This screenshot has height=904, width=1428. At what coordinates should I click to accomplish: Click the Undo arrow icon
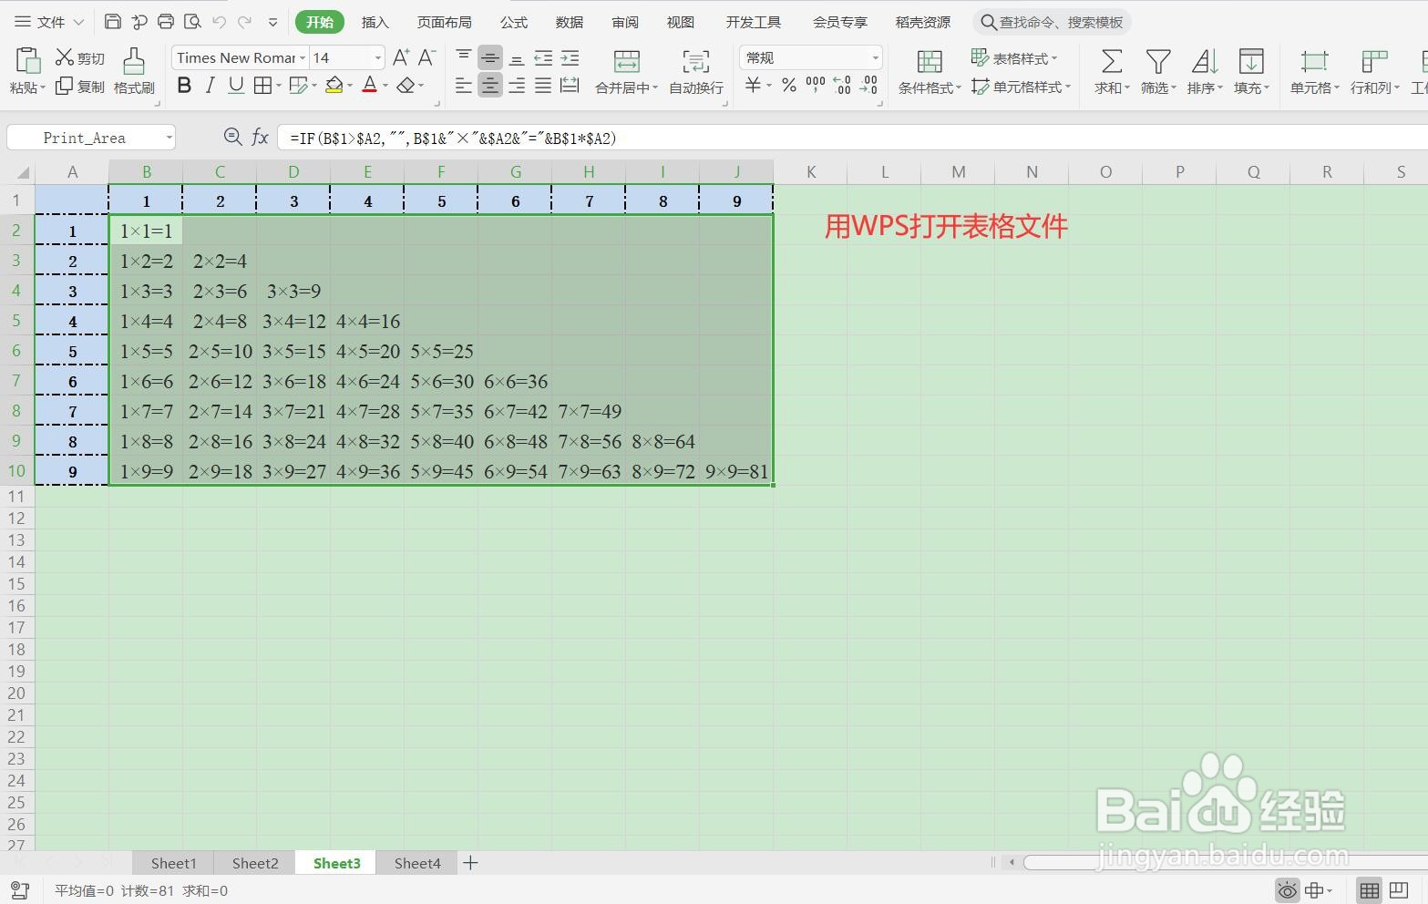219,21
